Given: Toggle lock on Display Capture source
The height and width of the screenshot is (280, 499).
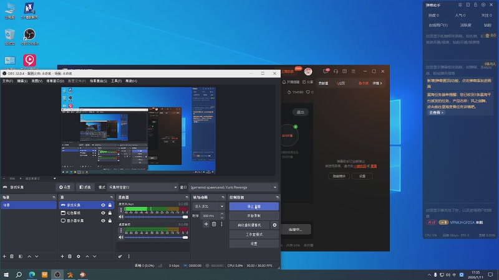Looking at the screenshot, I should click(x=110, y=221).
